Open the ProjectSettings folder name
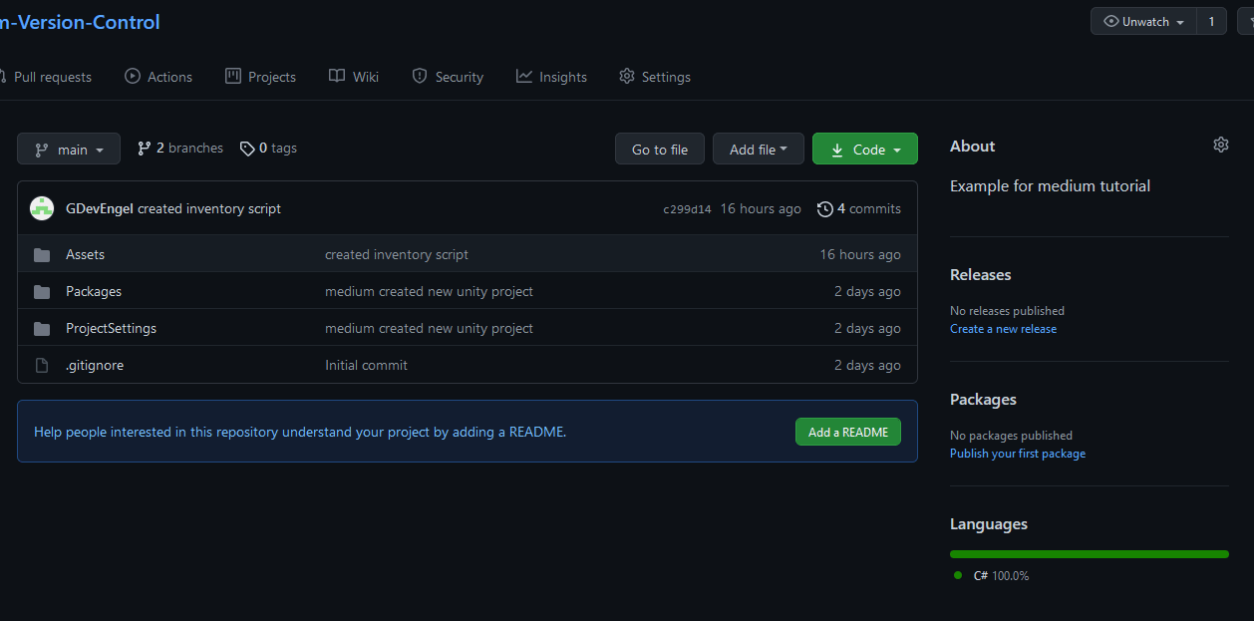The height and width of the screenshot is (621, 1254). [111, 329]
